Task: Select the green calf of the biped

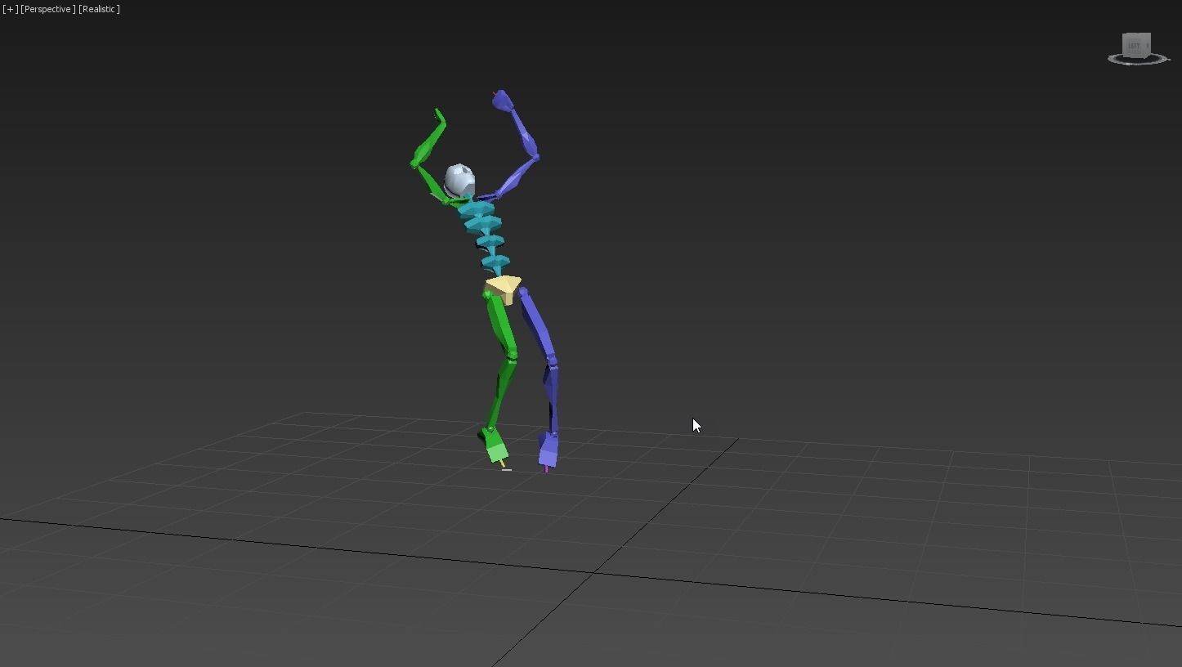Action: click(501, 395)
